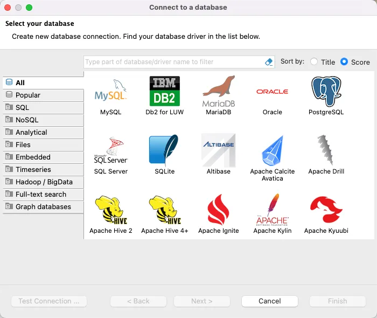This screenshot has height=318, width=377.
Task: Choose the PostgreSQL elephant icon
Action: 326,92
